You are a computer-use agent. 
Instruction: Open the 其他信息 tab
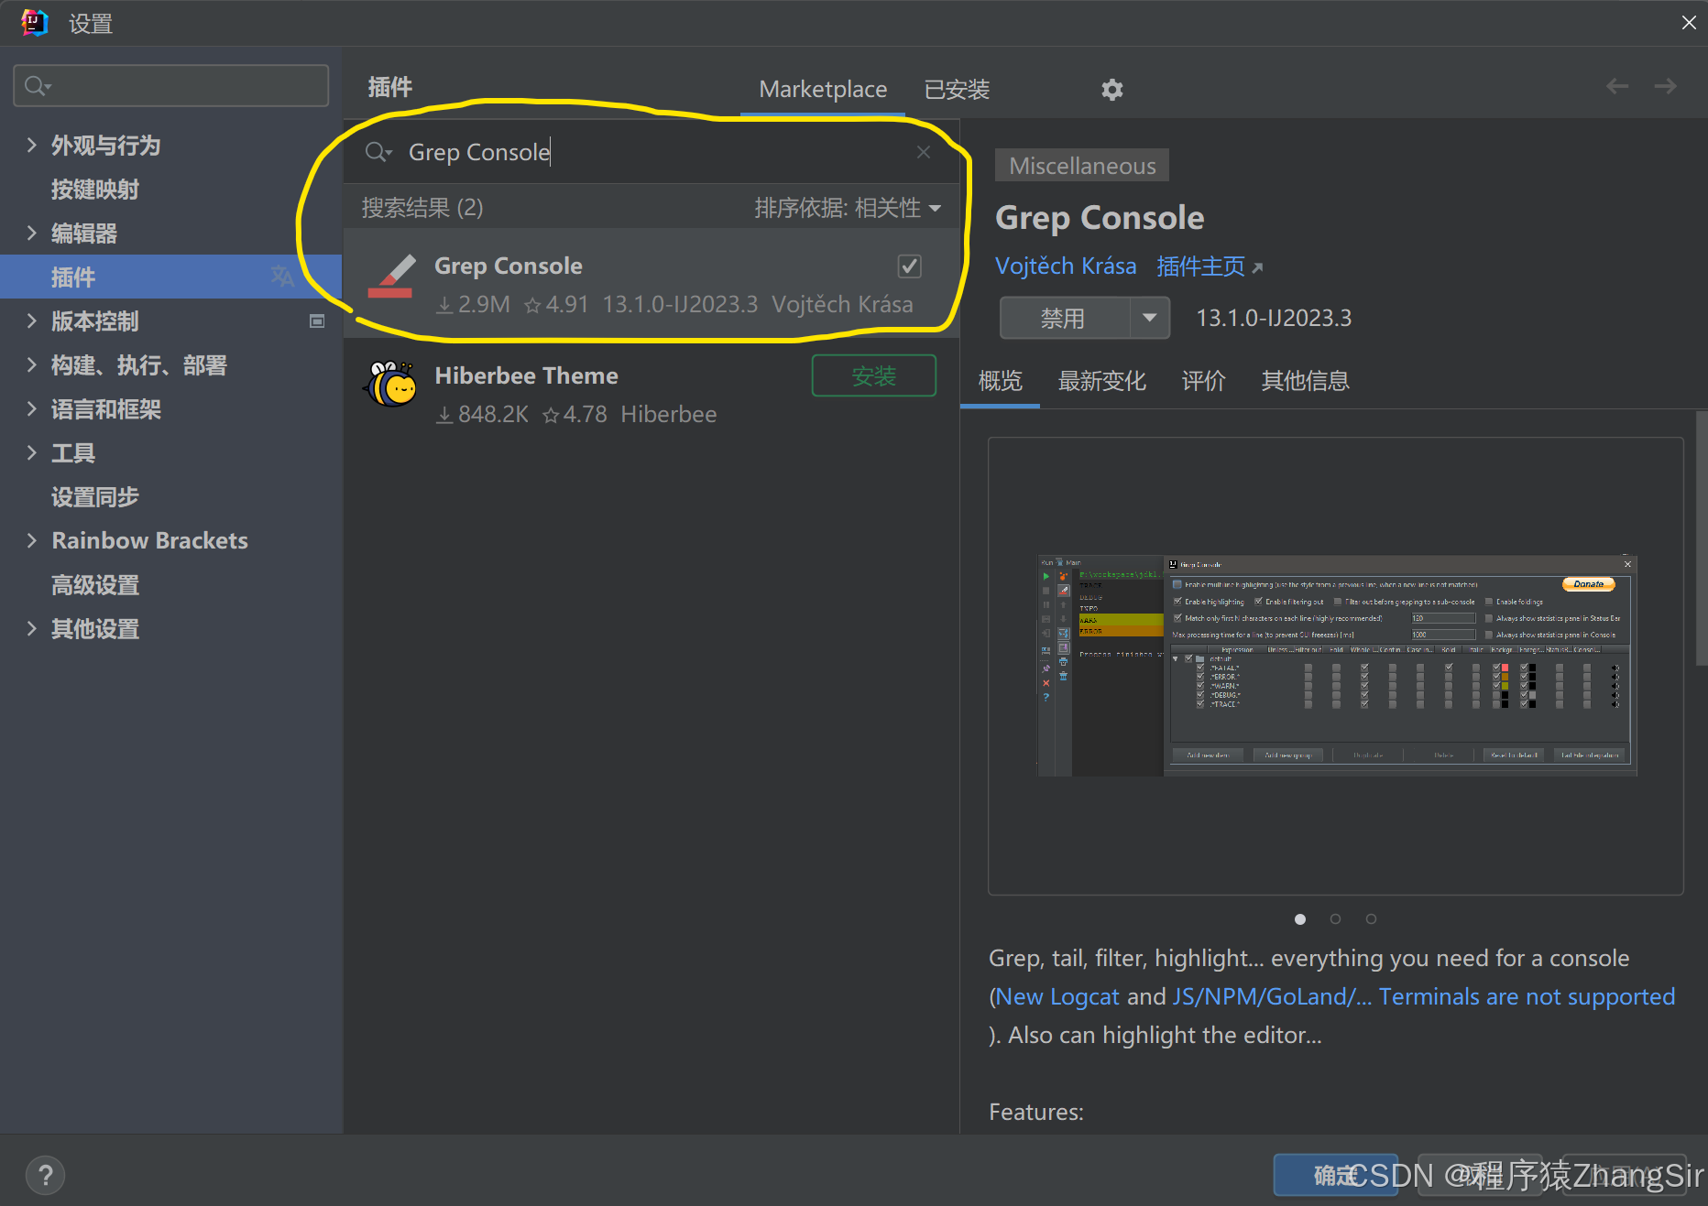pyautogui.click(x=1305, y=381)
